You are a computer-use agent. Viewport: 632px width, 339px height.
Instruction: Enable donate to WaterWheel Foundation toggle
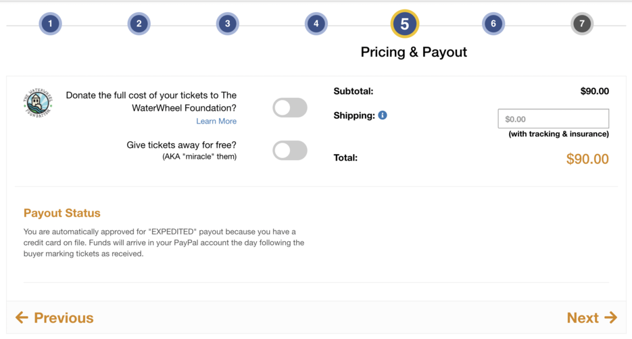click(x=290, y=107)
